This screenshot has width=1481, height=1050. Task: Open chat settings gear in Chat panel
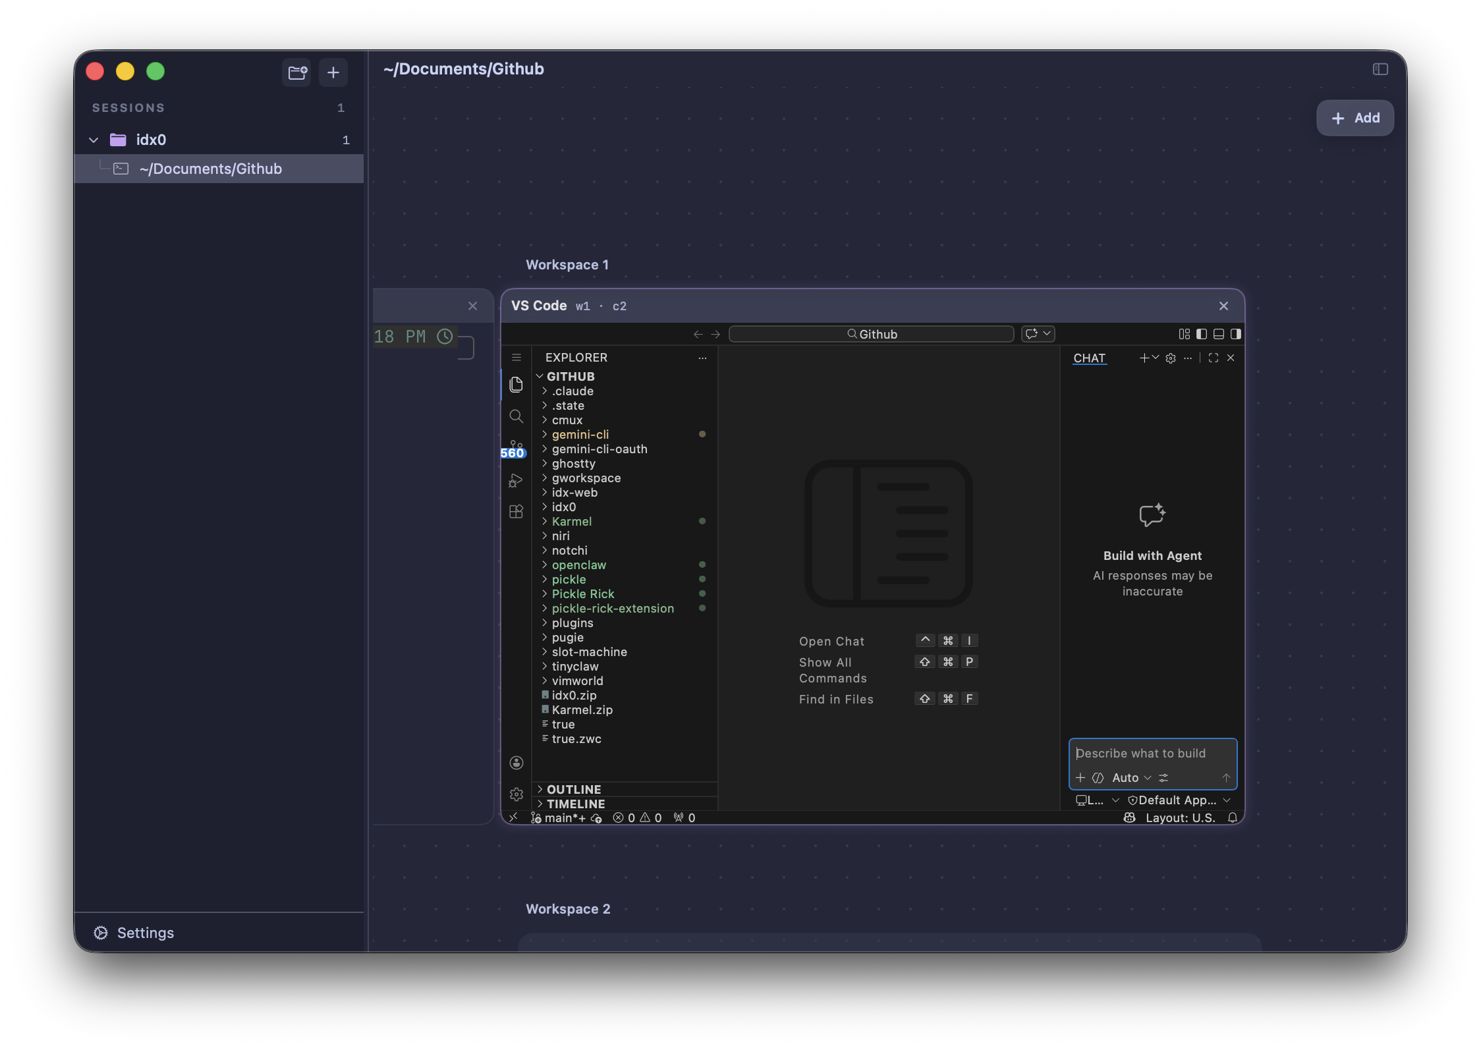click(x=1171, y=358)
